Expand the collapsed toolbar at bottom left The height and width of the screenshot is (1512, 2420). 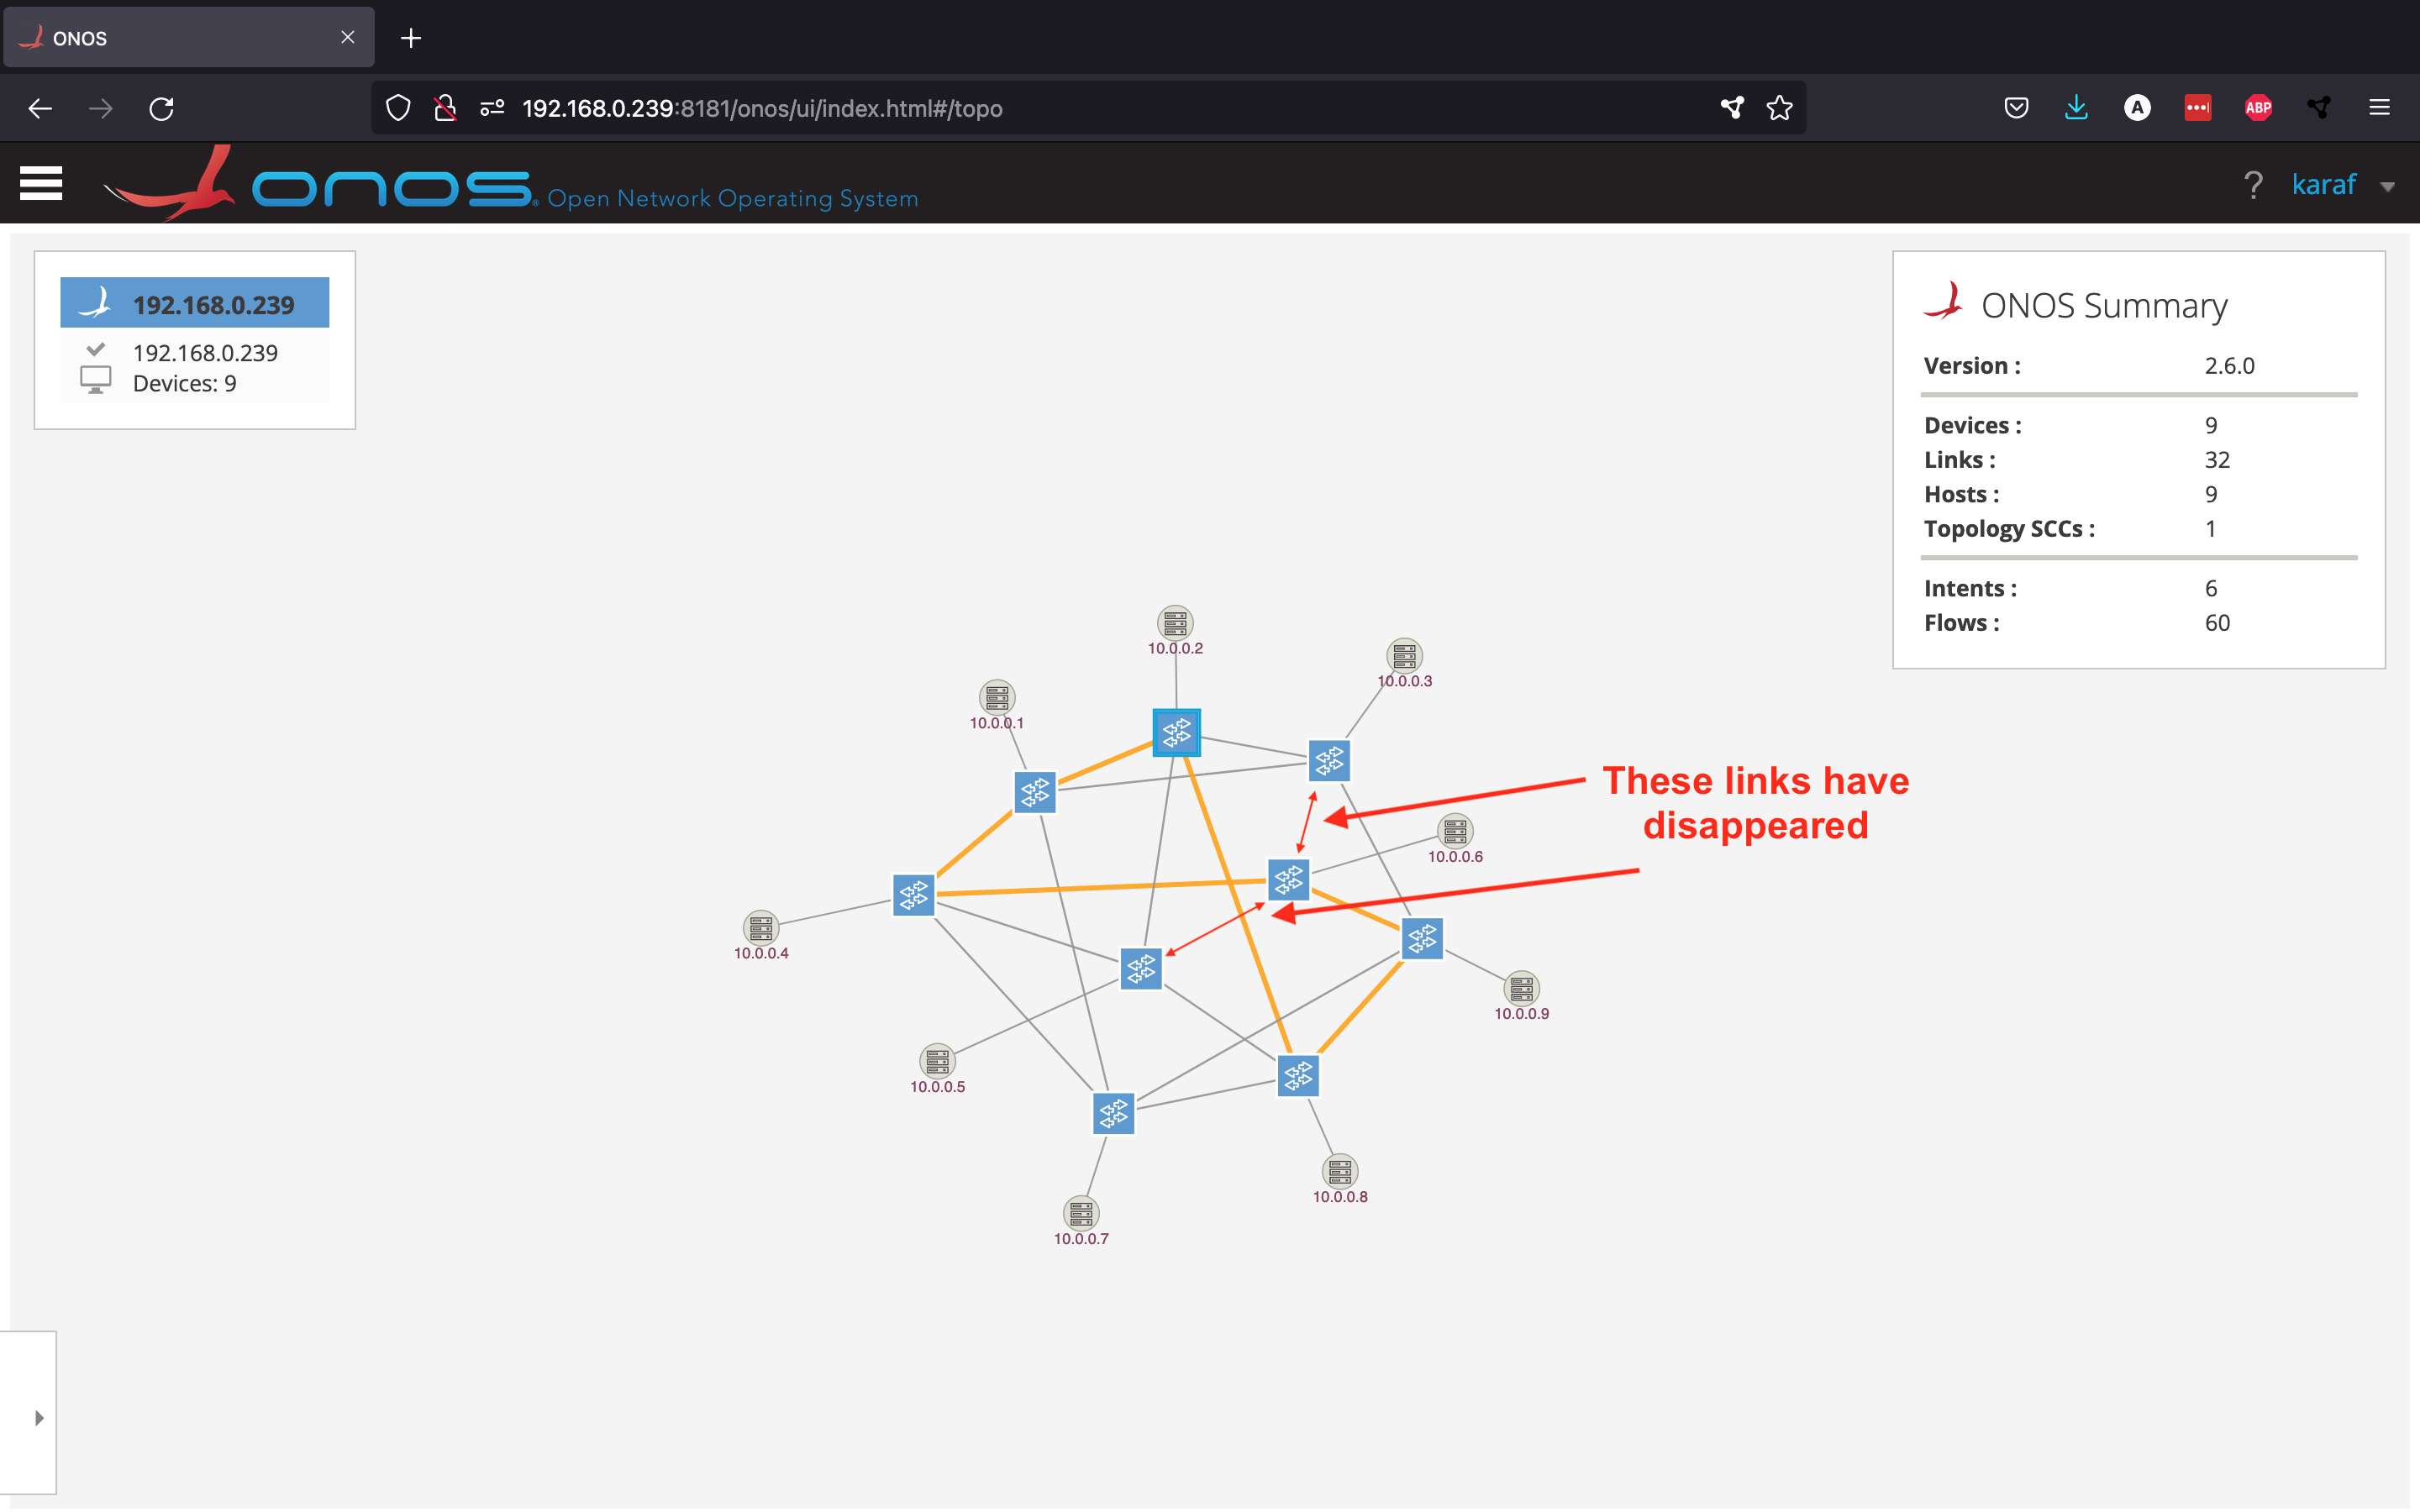pyautogui.click(x=39, y=1417)
